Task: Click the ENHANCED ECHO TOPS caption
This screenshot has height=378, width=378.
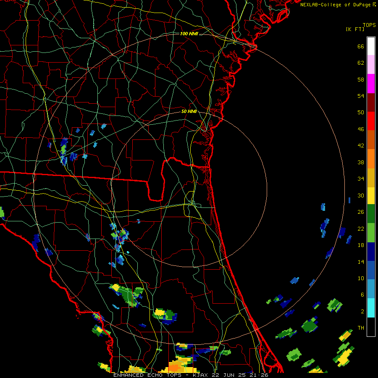Action: coord(147,375)
